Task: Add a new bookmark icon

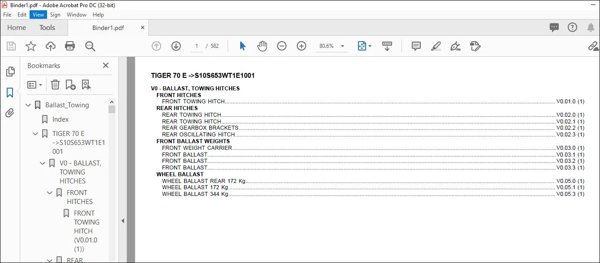Action: coord(70,85)
